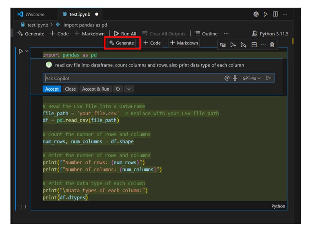Click Generate in the notebook toolbar
This screenshot has height=228, width=310.
(31, 33)
